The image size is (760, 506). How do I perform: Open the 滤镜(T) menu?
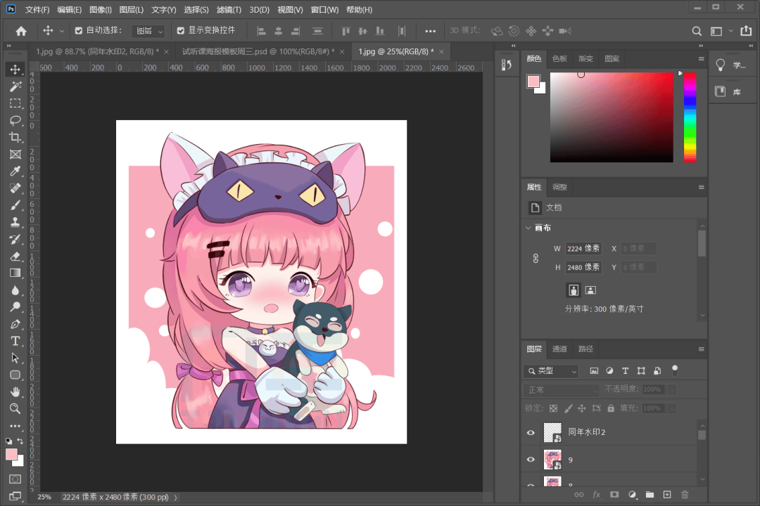229,10
